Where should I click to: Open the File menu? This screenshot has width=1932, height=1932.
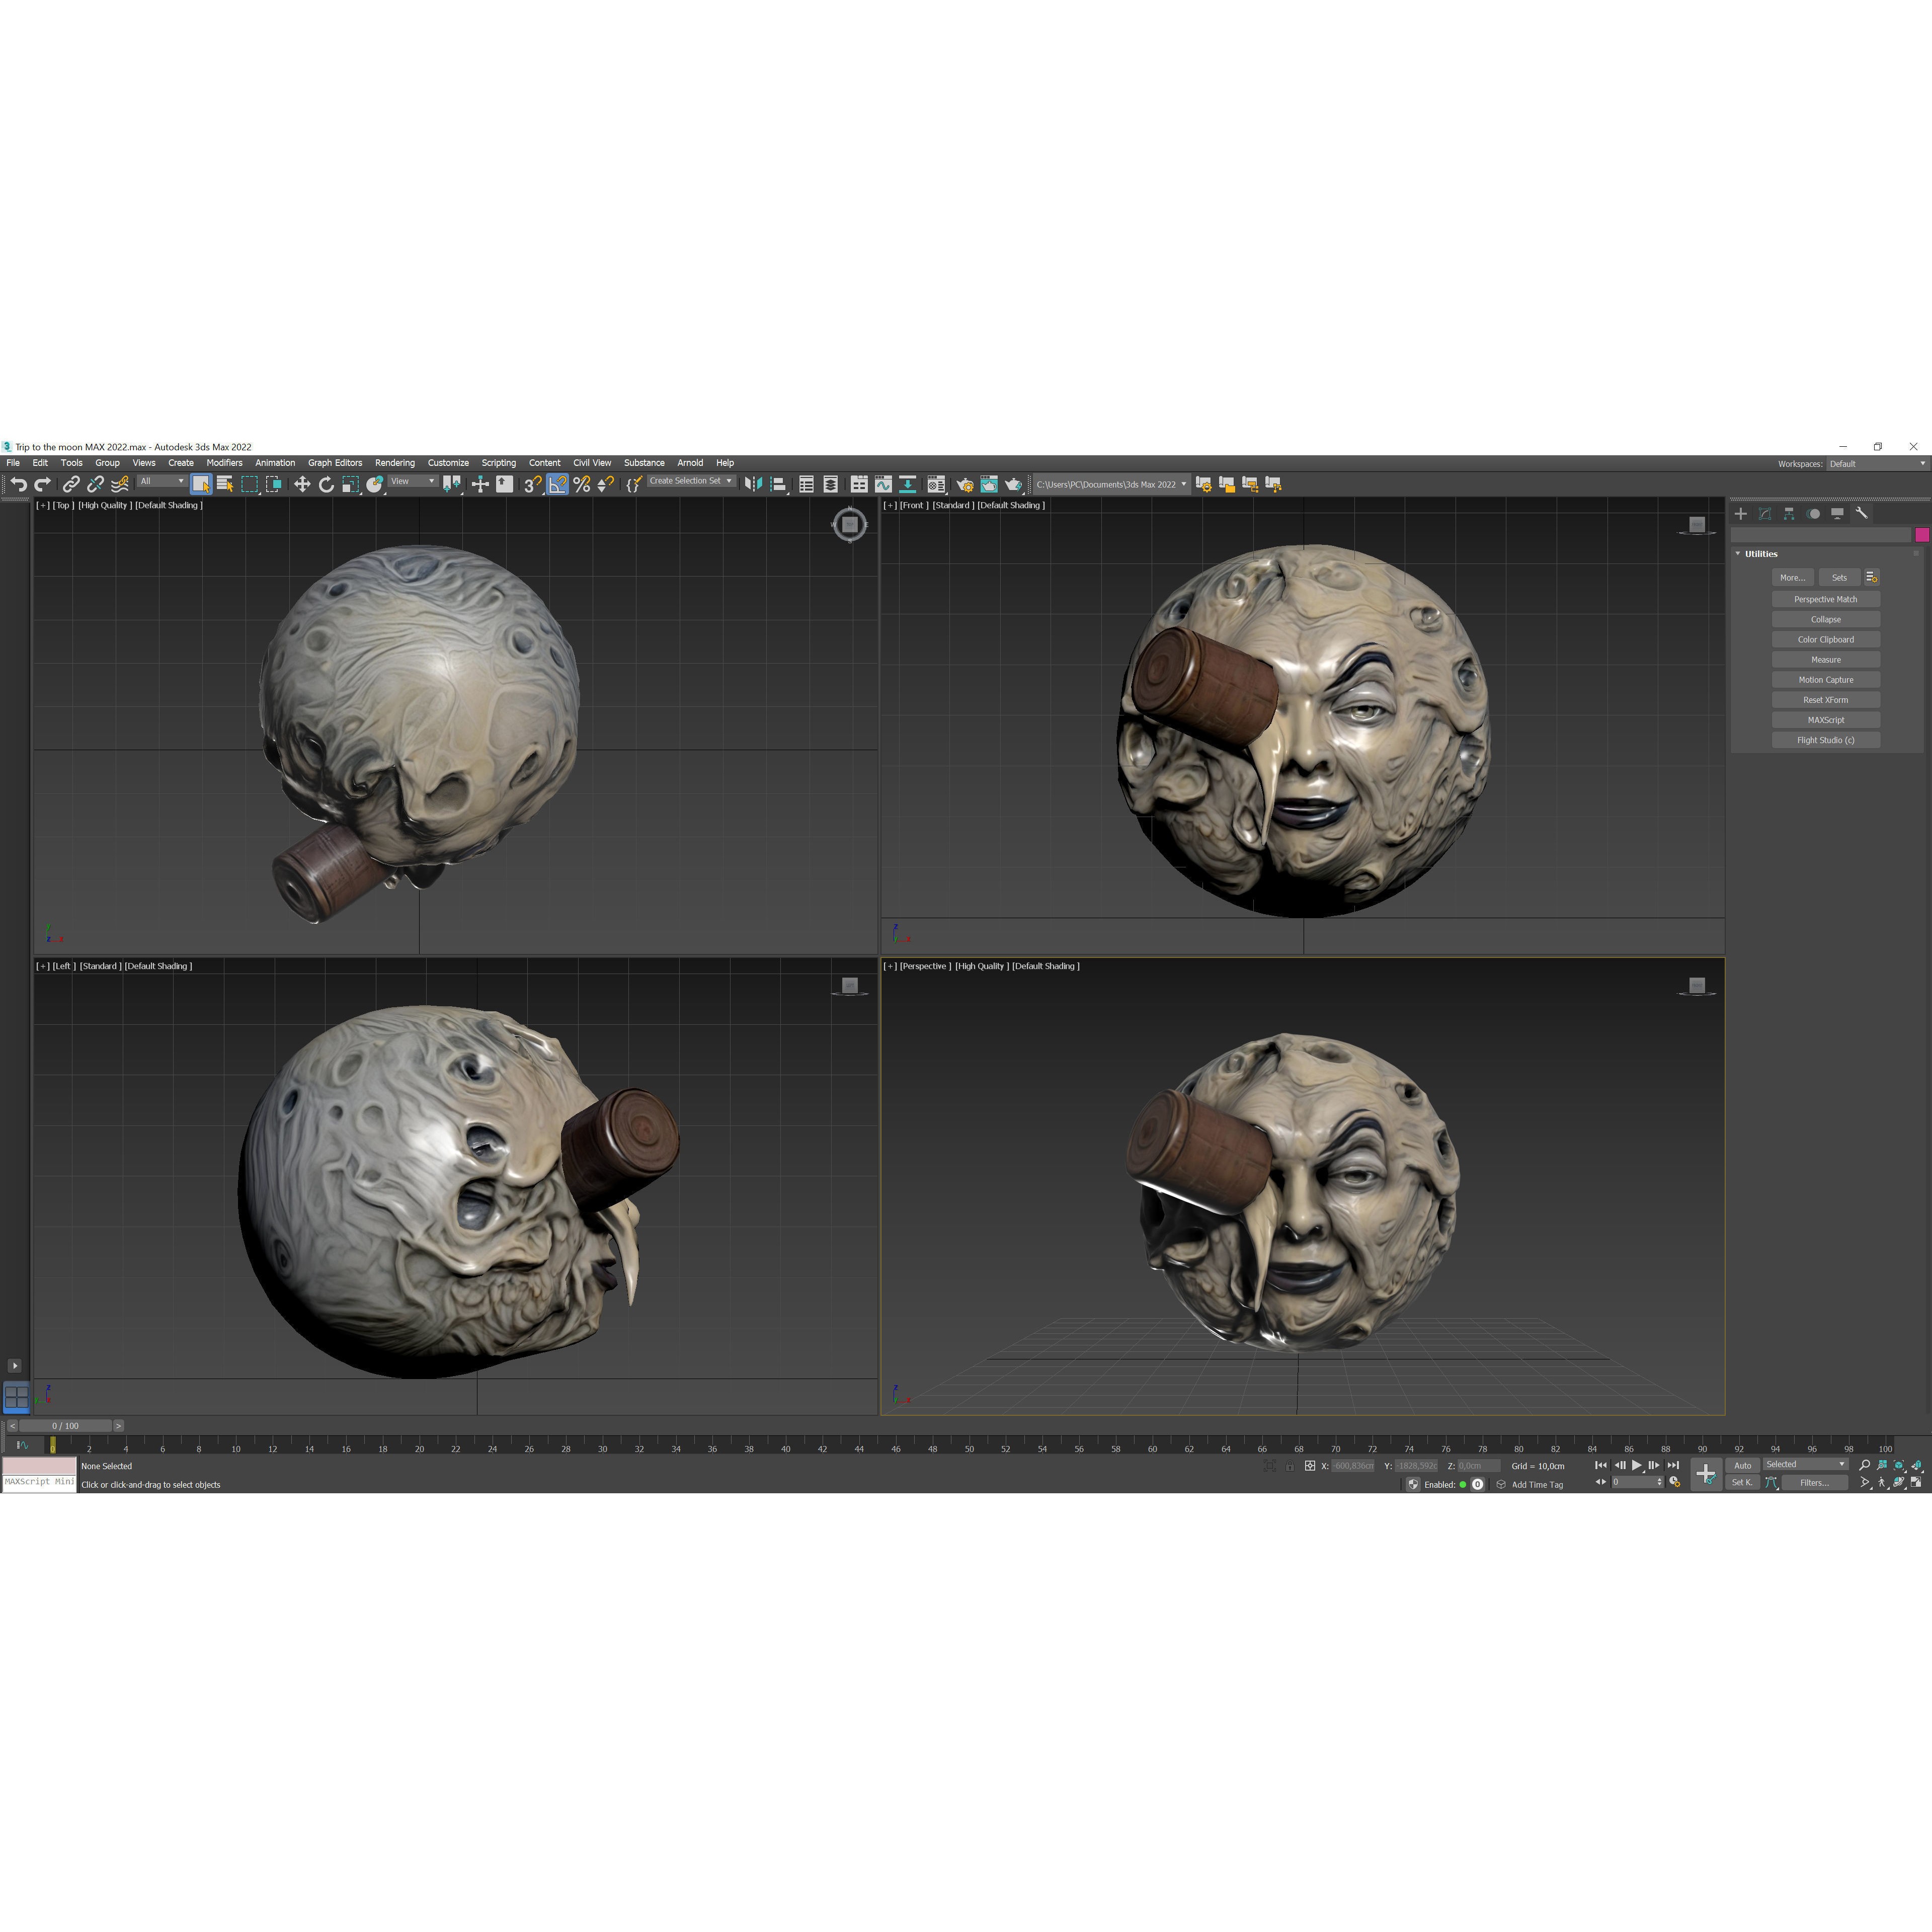pos(13,463)
